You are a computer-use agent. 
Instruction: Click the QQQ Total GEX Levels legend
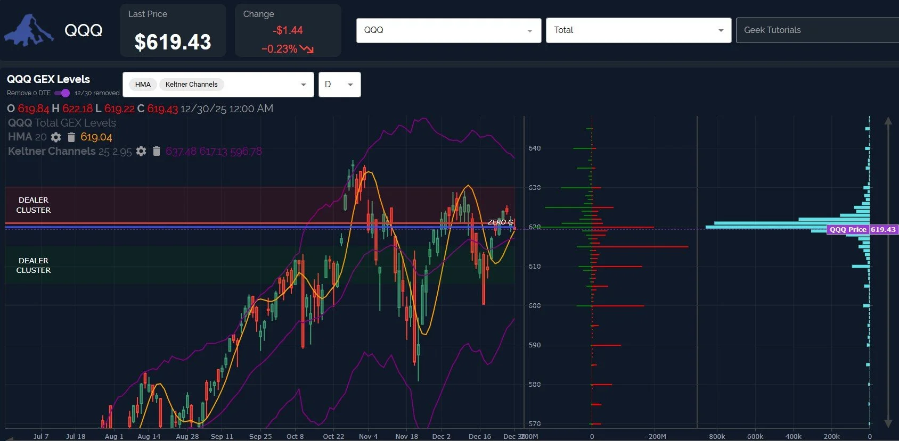(x=62, y=123)
